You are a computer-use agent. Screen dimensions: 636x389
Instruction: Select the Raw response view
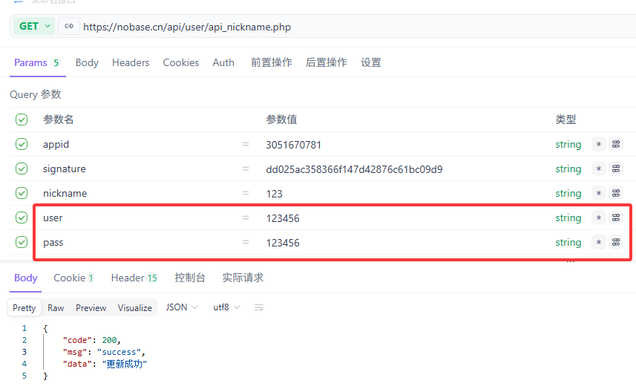coord(56,307)
